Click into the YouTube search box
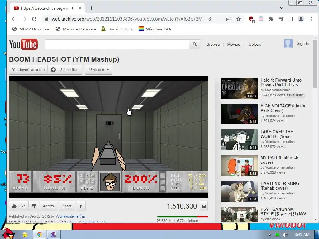This screenshot has height=239, width=319. (117, 44)
